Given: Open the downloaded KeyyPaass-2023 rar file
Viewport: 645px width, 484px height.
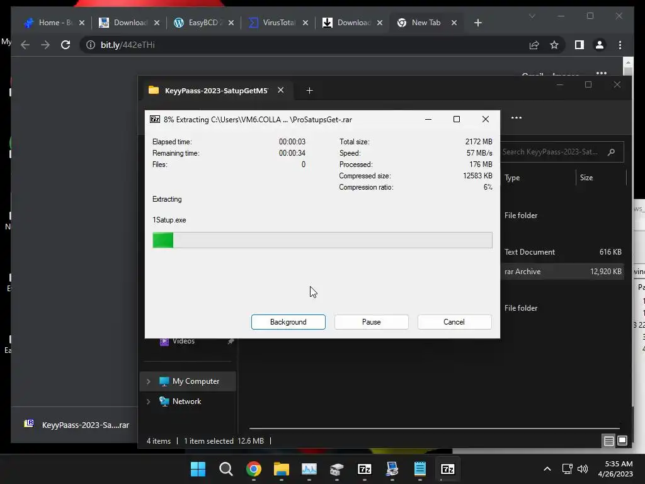Looking at the screenshot, I should coord(76,425).
